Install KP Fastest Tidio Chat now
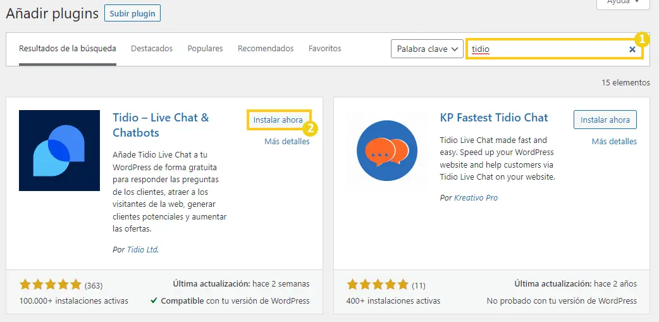659x322 pixels. (605, 120)
